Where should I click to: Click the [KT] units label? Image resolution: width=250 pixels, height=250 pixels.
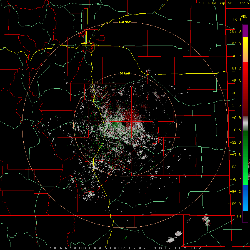237,19
